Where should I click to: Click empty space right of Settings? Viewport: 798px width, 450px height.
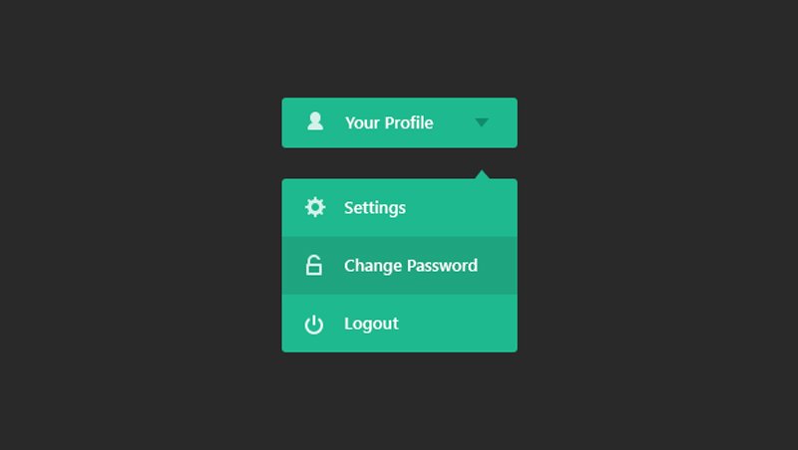tap(461, 208)
